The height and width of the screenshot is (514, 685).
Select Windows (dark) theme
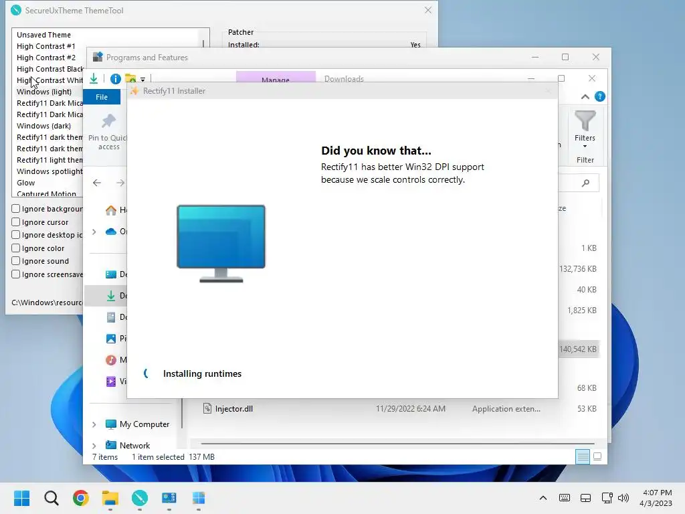pyautogui.click(x=43, y=125)
